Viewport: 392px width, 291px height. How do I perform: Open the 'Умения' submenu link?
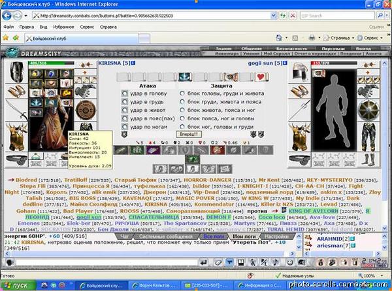pos(251,54)
